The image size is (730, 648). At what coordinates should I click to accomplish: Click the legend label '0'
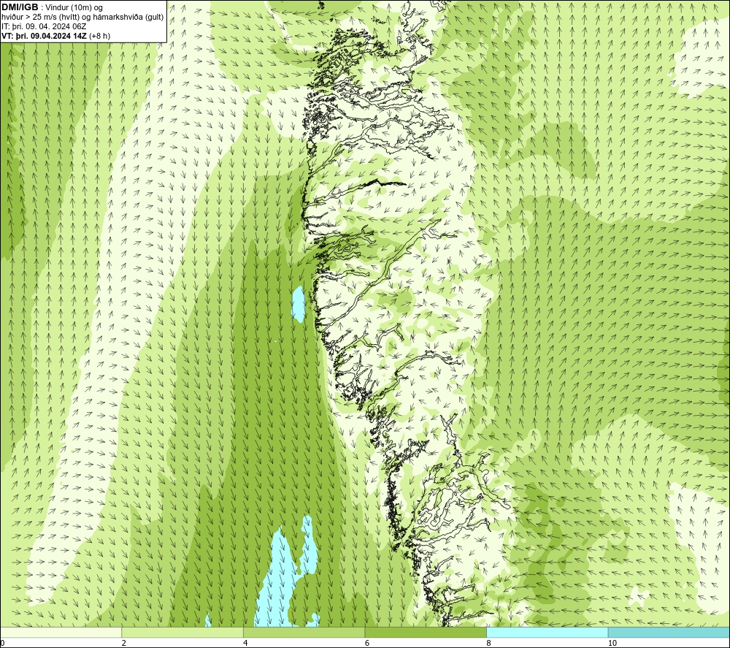coord(2,643)
